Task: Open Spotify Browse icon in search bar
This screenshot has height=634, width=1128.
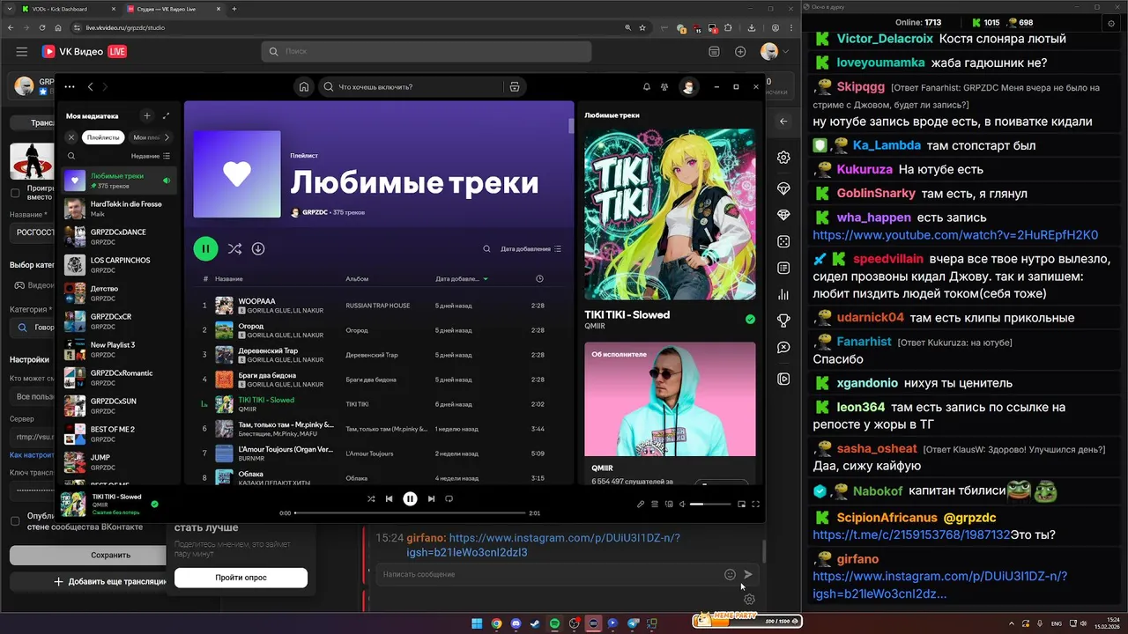Action: coord(515,87)
